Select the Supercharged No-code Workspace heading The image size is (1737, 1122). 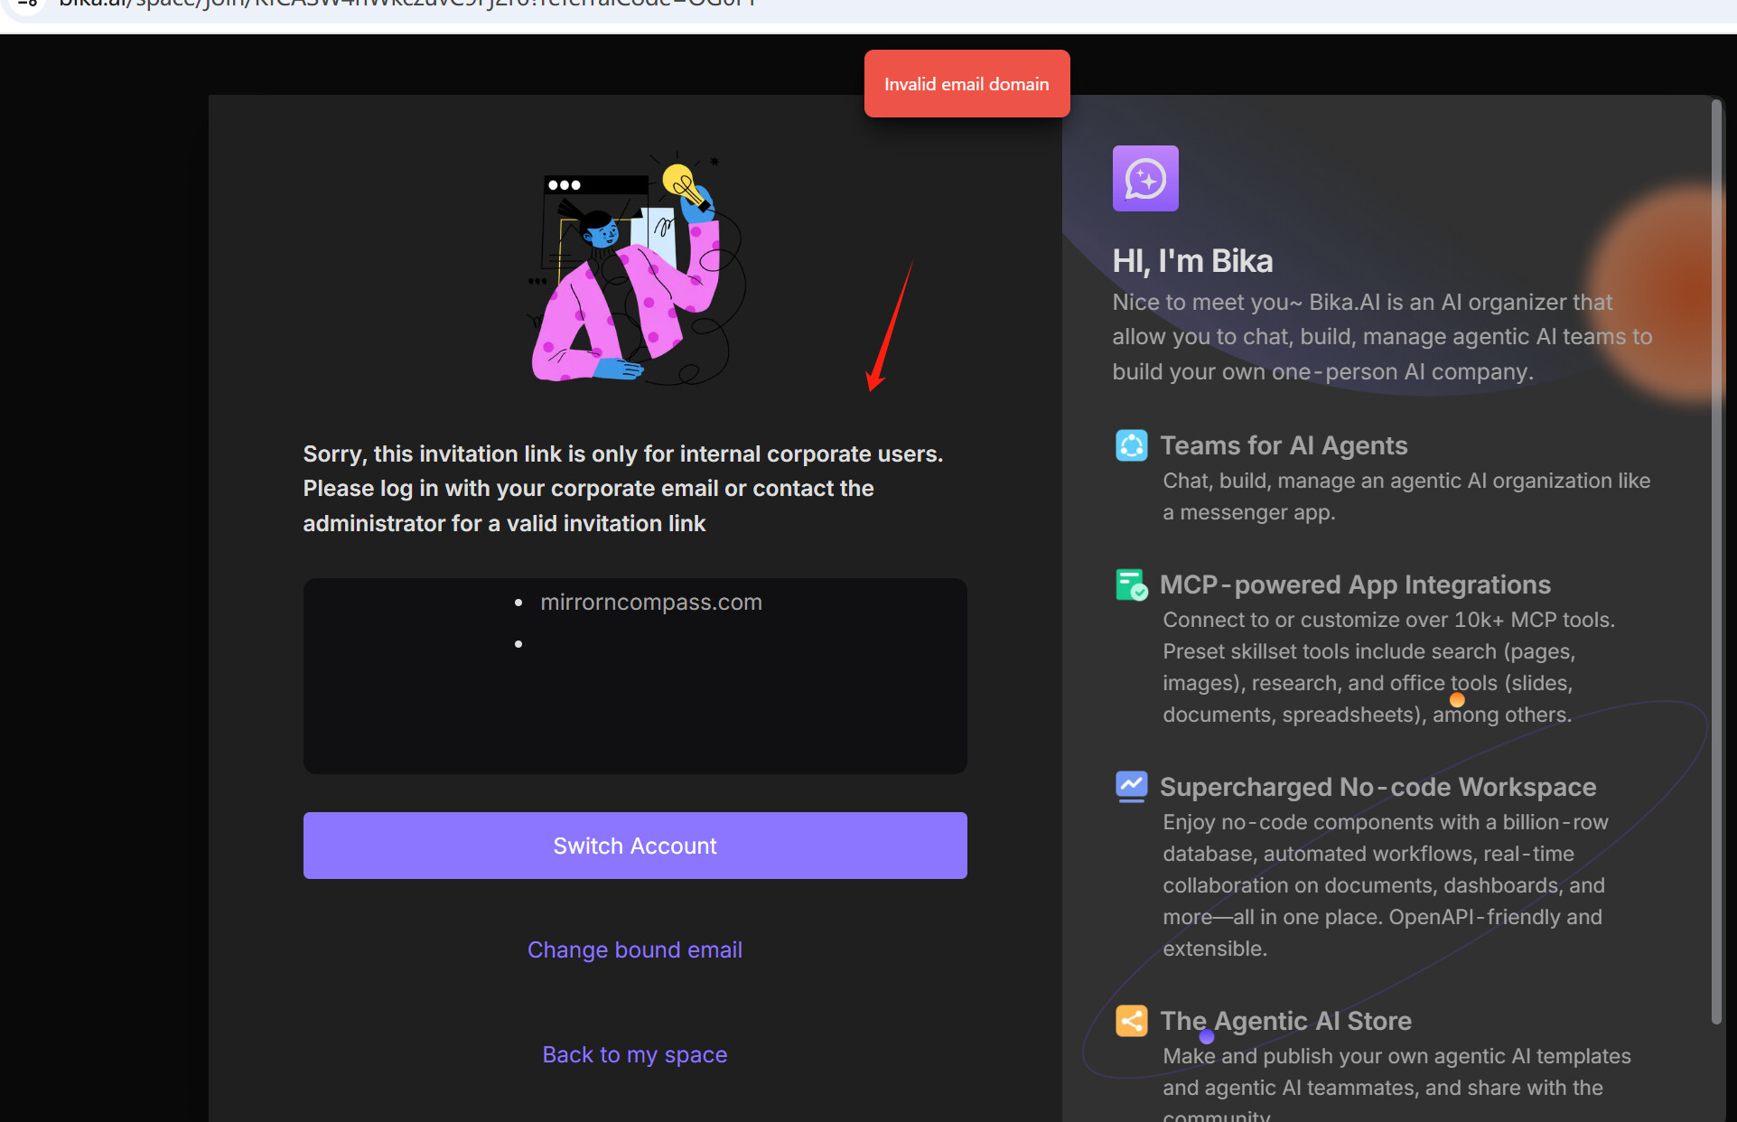(1377, 787)
